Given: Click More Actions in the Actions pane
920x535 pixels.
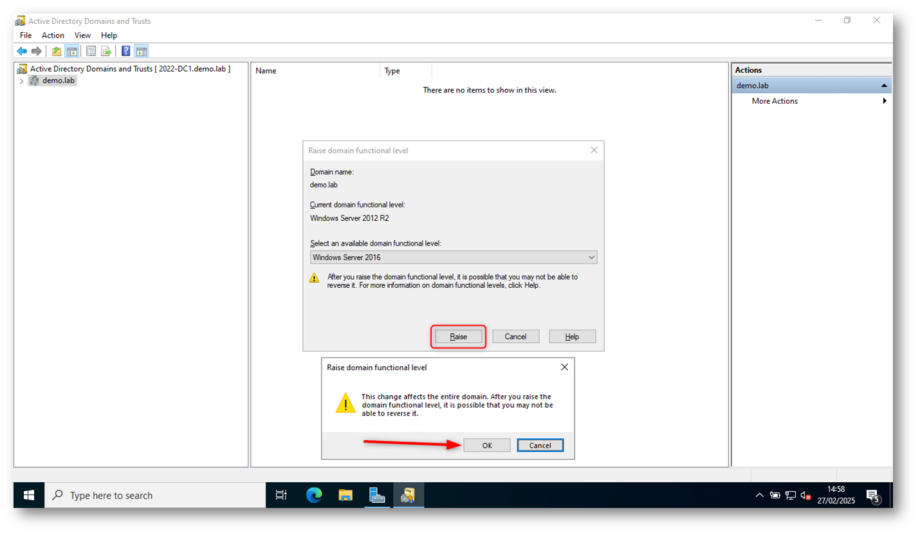Looking at the screenshot, I should click(775, 101).
